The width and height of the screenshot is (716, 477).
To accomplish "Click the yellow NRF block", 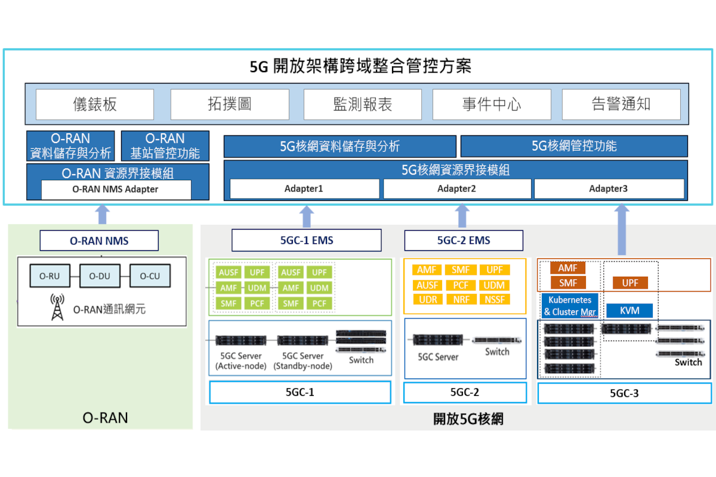I will point(461,300).
